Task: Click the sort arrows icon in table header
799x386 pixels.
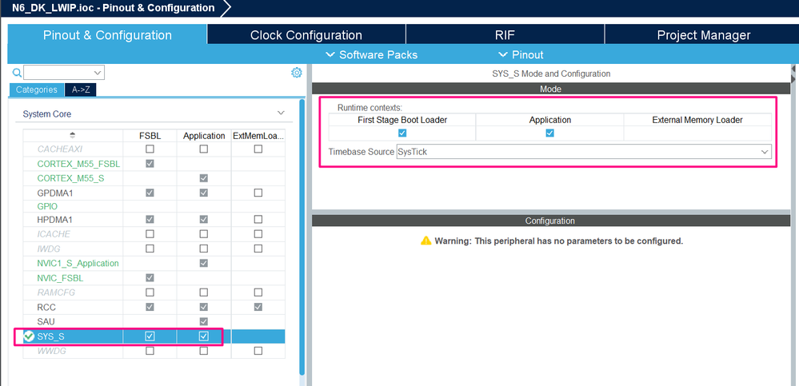Action: pos(72,135)
